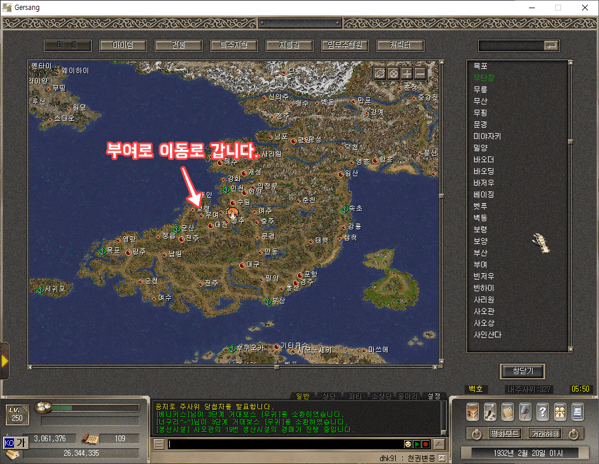
Task: Toggle the 평화모드 peace mode button
Action: point(504,434)
